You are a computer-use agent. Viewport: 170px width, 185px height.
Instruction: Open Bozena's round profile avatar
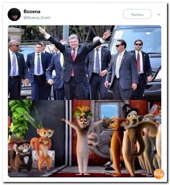(14, 14)
